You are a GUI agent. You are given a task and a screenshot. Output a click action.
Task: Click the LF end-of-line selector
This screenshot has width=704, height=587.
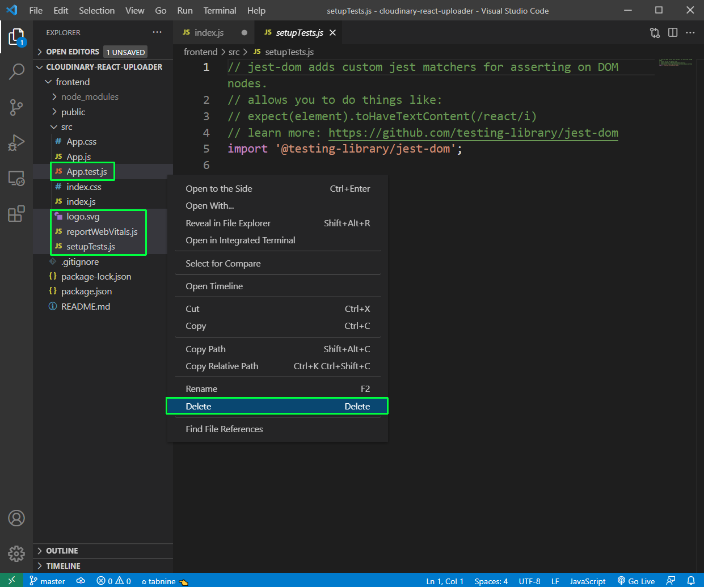[555, 581]
